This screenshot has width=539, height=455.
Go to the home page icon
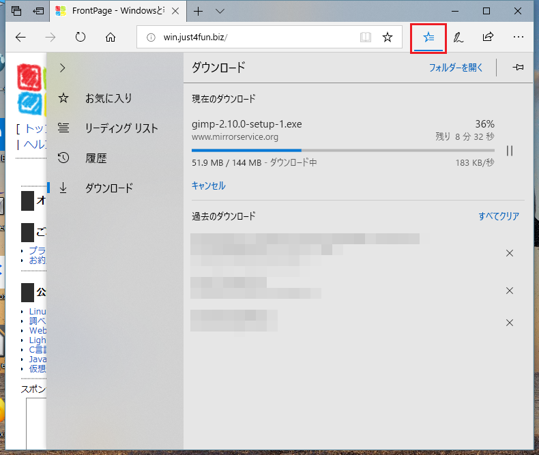pyautogui.click(x=111, y=38)
